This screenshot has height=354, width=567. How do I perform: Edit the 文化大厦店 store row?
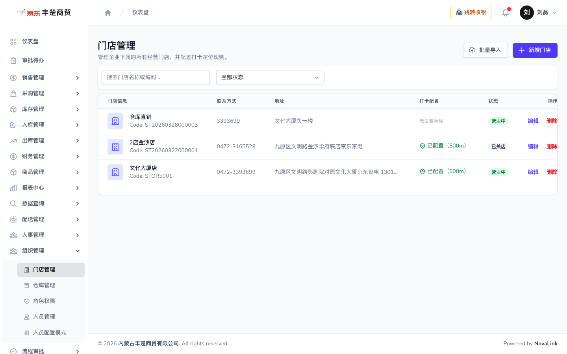[x=533, y=172]
